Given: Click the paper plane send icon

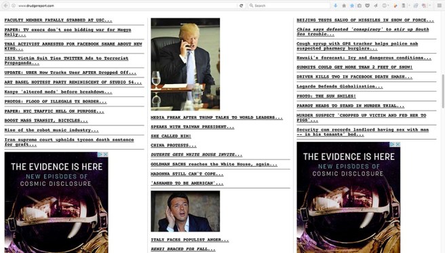Looking at the screenshot, I should (x=376, y=5).
